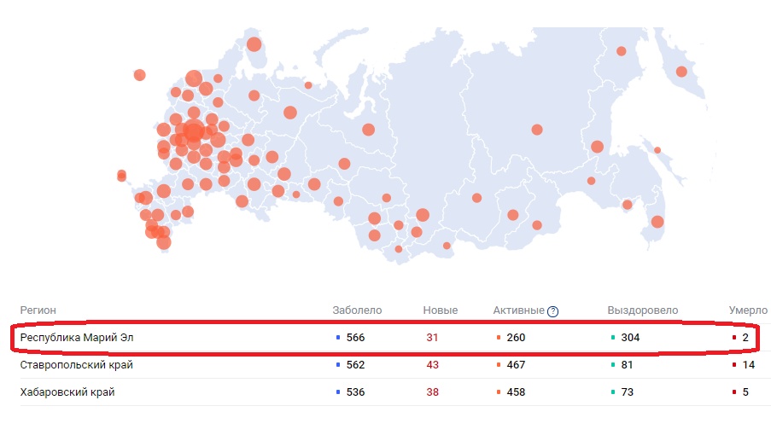Sort table by Заболело column header
Viewport: 771px width, 435px height.
(357, 310)
